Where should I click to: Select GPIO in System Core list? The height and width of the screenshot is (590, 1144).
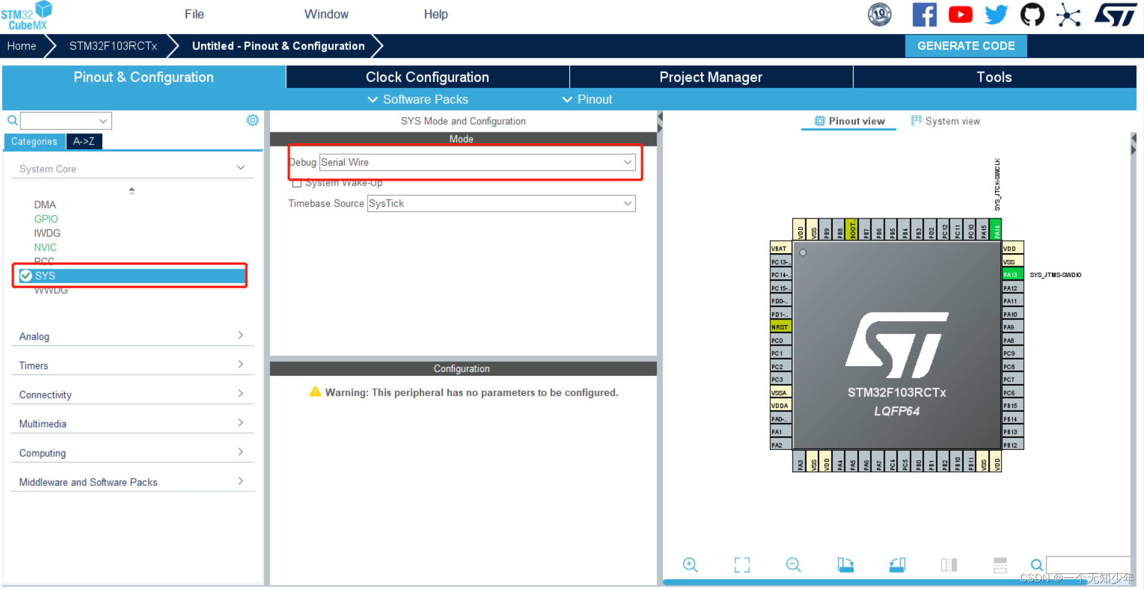(46, 219)
